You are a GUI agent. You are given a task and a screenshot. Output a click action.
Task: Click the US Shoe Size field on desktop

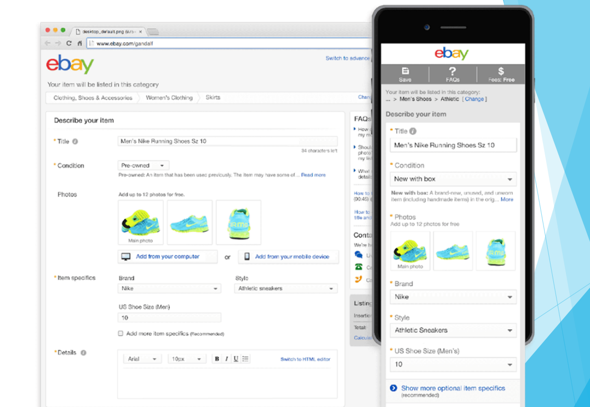[169, 317]
